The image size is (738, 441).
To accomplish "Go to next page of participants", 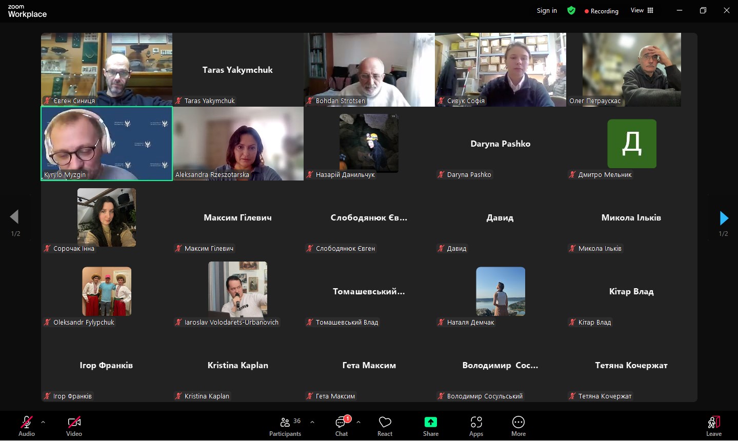I will 724,218.
